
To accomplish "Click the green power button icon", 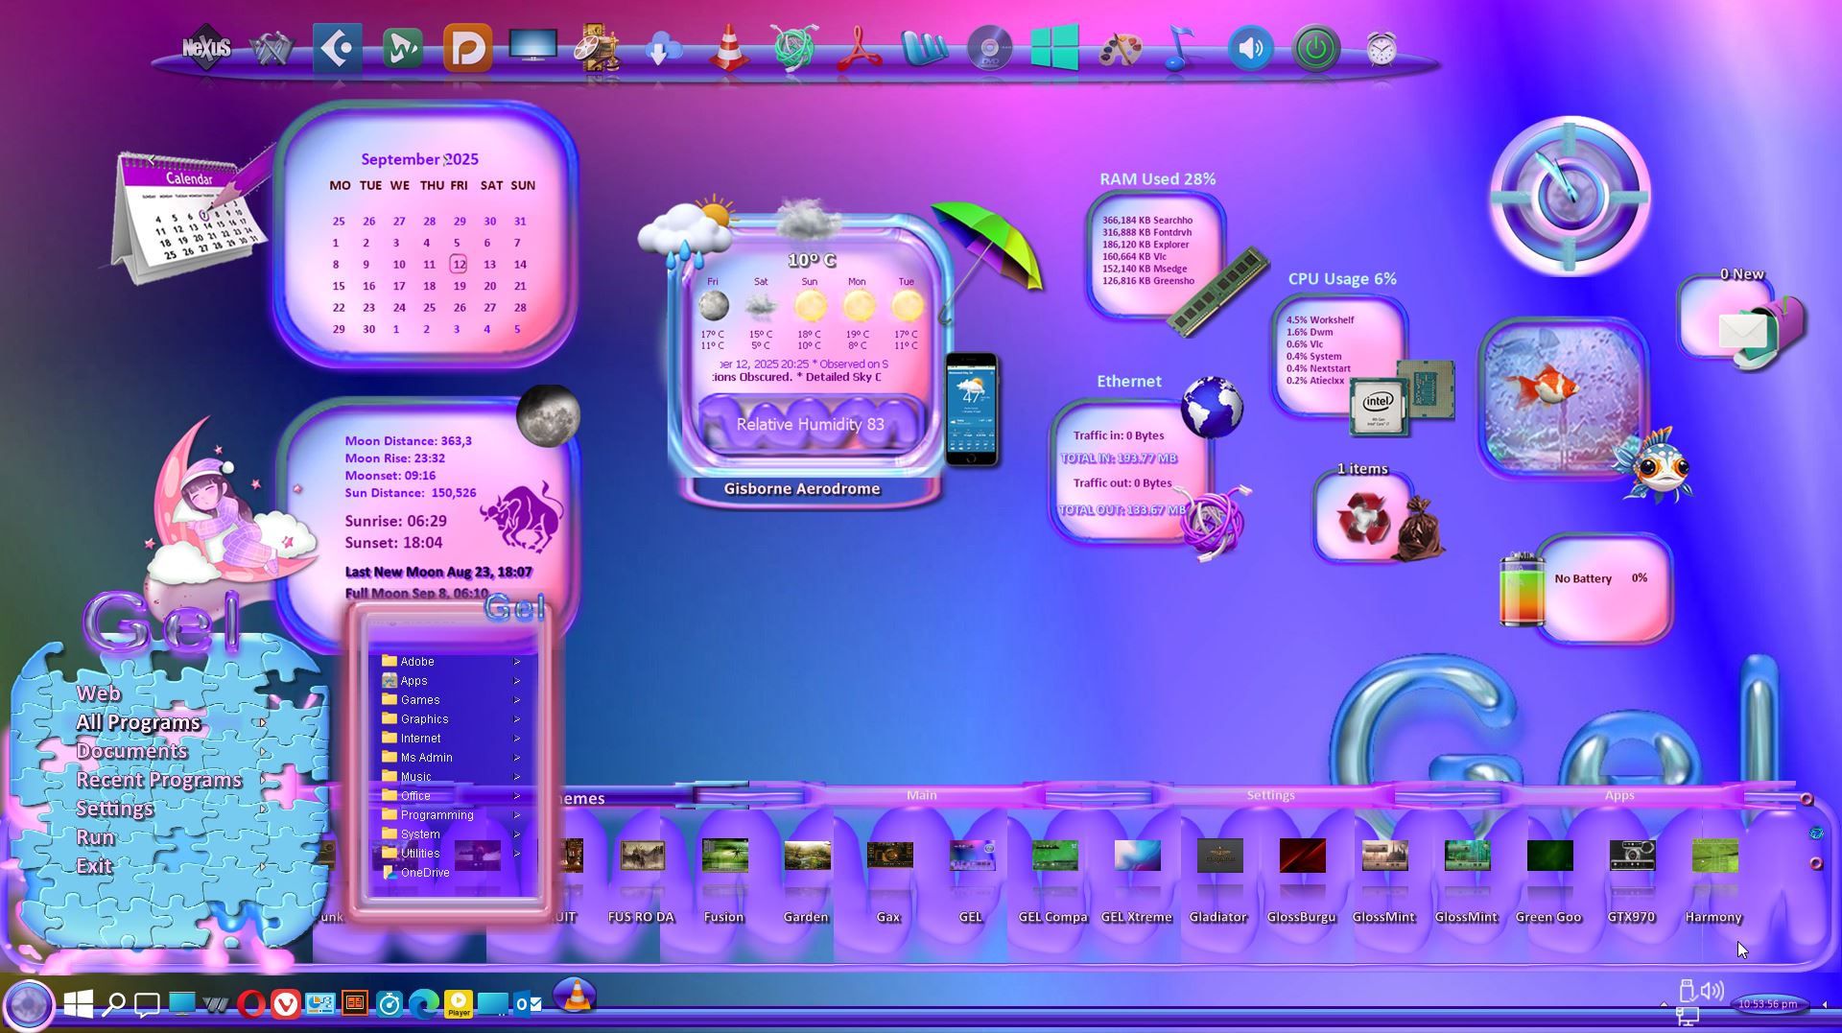I will coord(1315,48).
